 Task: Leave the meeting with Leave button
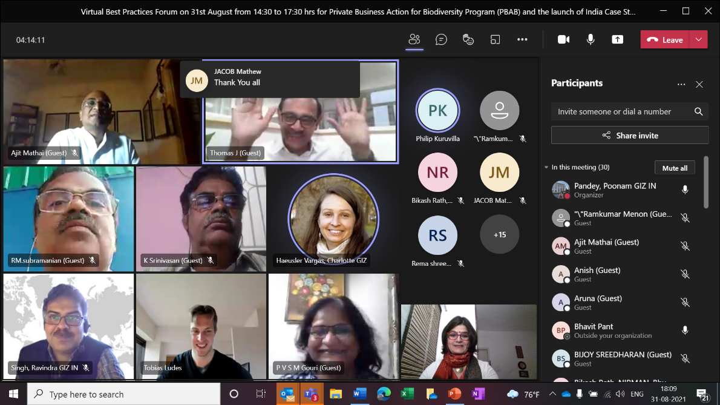[665, 39]
